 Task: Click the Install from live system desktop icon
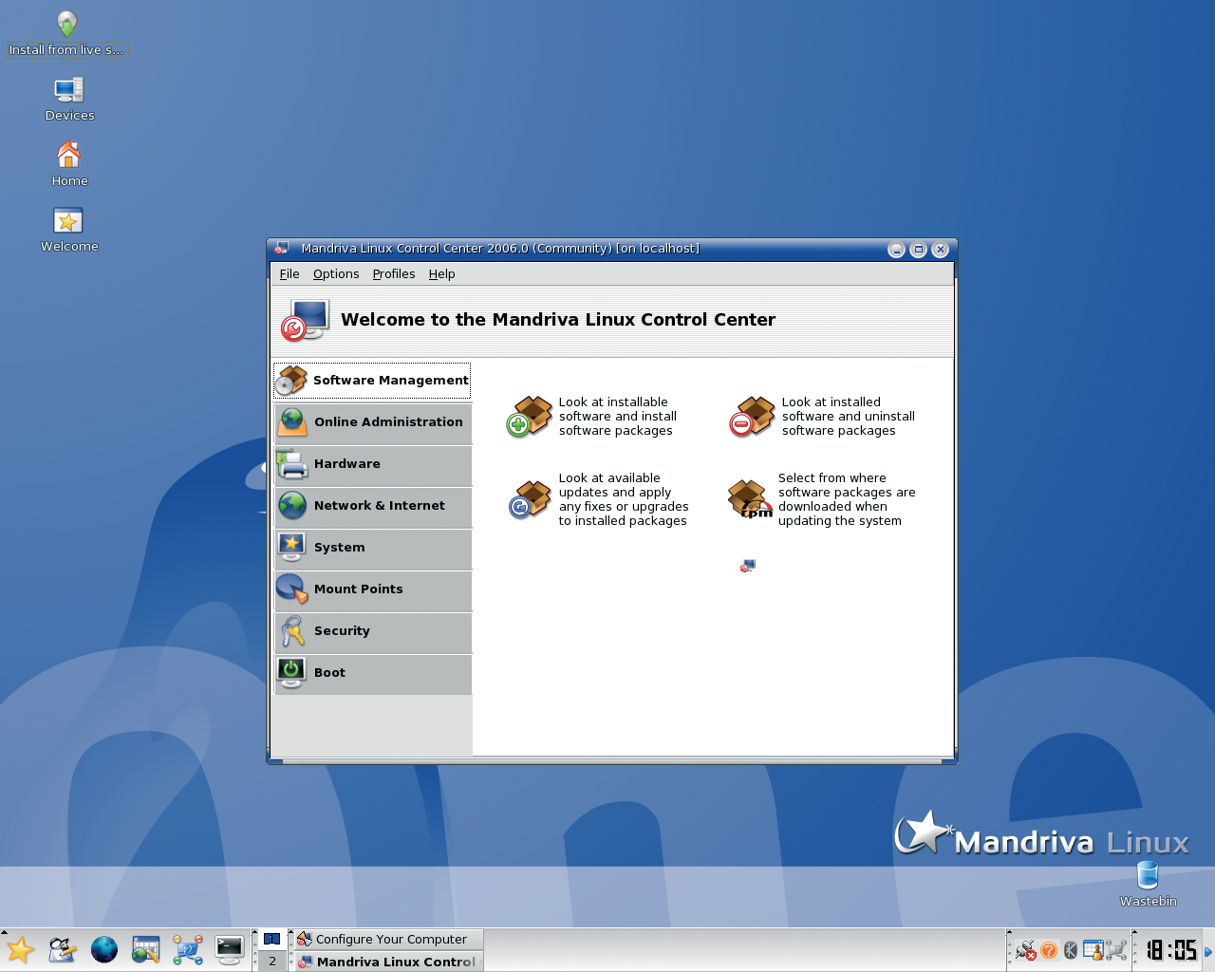[66, 34]
